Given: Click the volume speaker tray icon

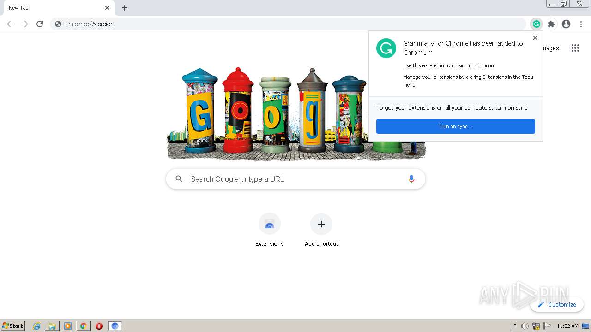Looking at the screenshot, I should (525, 326).
